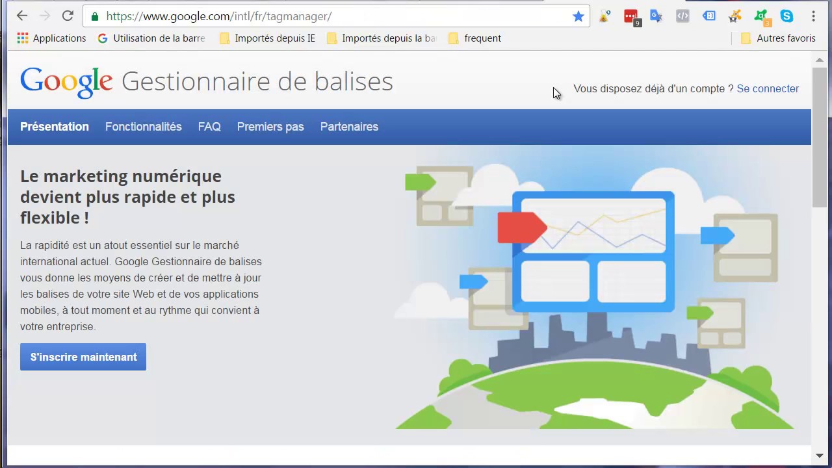Image resolution: width=832 pixels, height=468 pixels.
Task: Click the 'Vous disposez déjà d'un compte ?' text
Action: pos(653,88)
